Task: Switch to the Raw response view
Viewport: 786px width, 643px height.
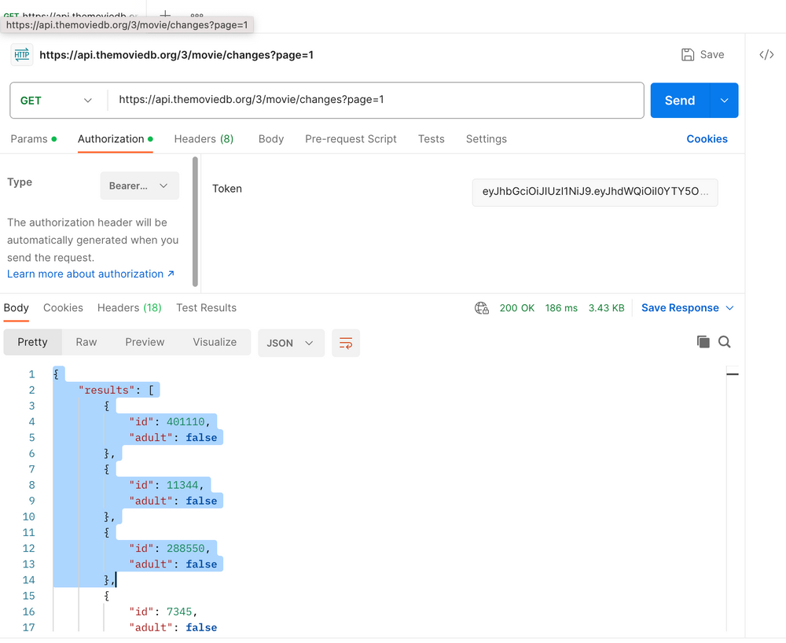Action: point(86,342)
